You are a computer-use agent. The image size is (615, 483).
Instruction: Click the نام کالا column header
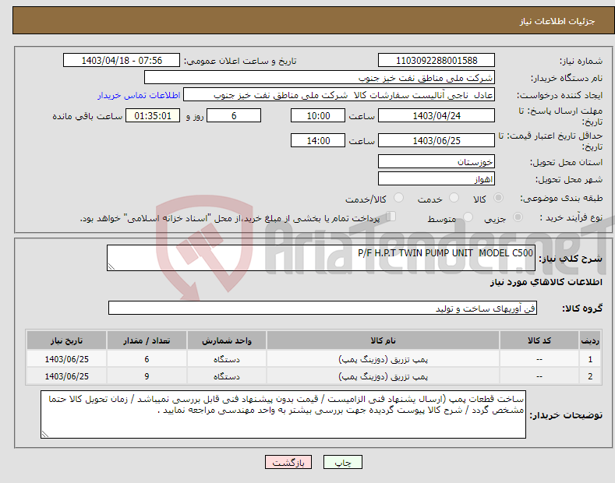point(383,340)
